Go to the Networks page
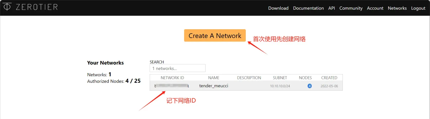This screenshot has width=430, height=119. (x=397, y=8)
